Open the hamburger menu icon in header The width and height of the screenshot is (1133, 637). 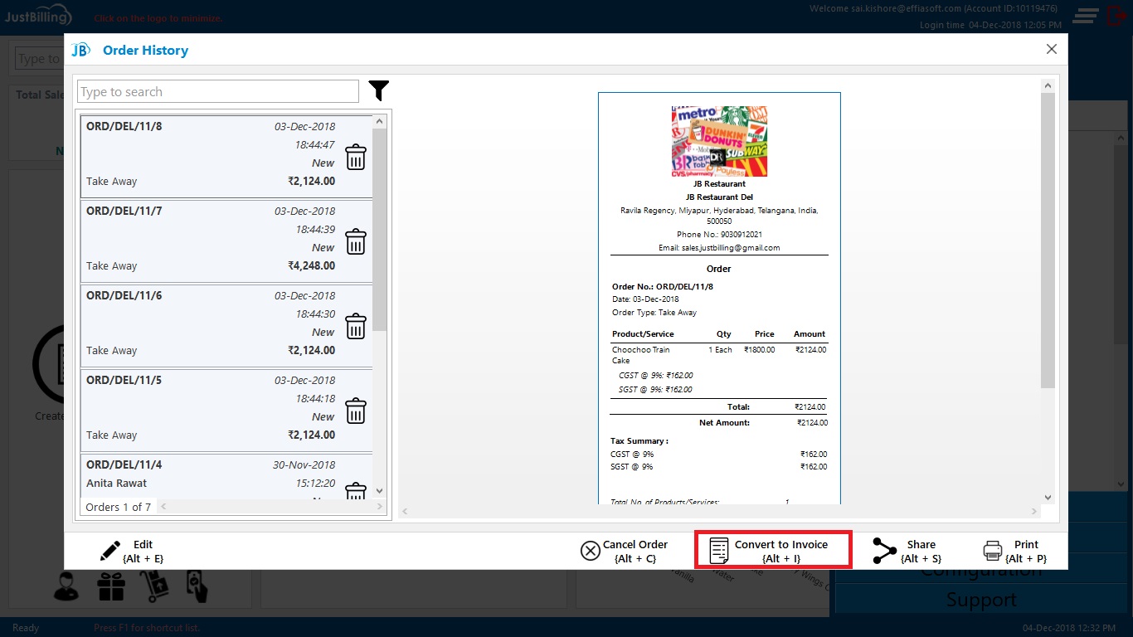pos(1086,16)
